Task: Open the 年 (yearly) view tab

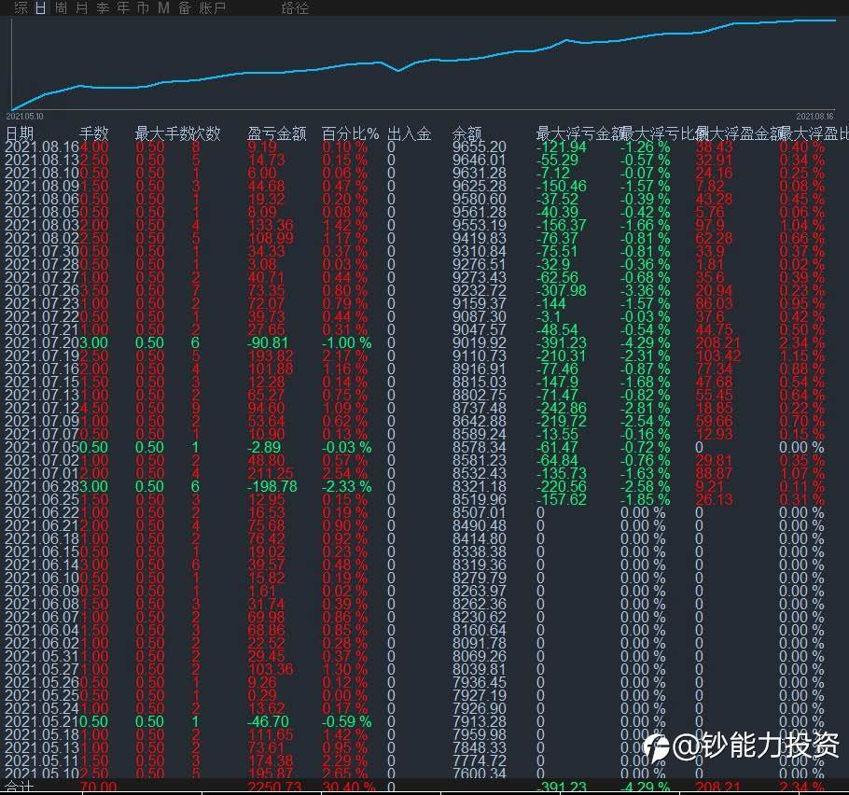Action: point(123,8)
